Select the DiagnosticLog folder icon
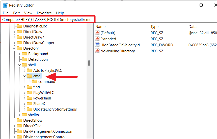Screen dimensions: 217x139 (x=19, y=26)
